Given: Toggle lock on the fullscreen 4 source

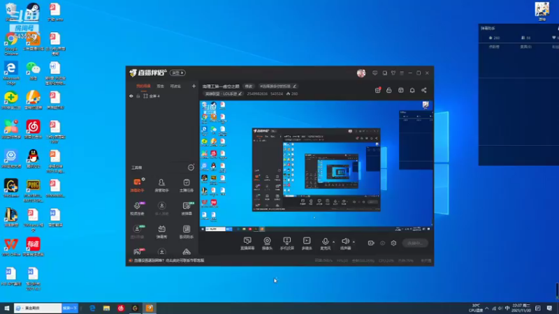Looking at the screenshot, I should point(138,96).
